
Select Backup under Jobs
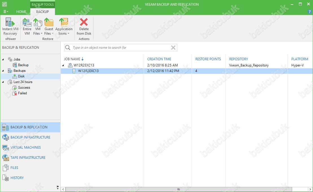click(23, 65)
